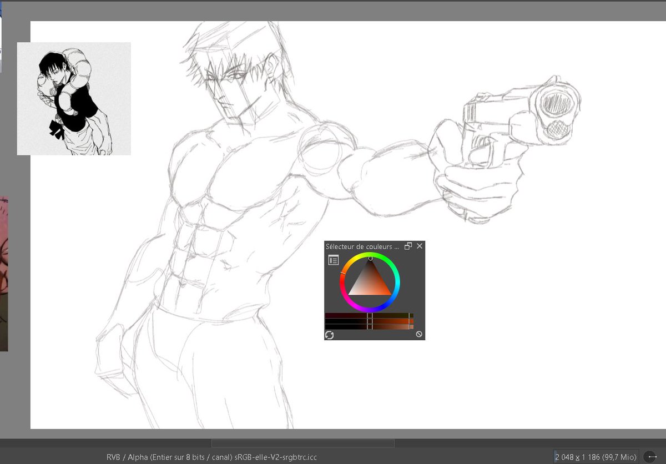
Task: Click the manga reference image thumbnail
Action: coord(74,99)
